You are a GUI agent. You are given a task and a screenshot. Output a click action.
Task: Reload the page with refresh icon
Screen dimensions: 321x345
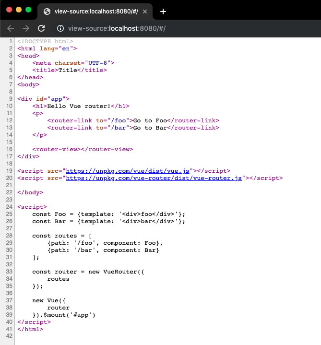coord(41,28)
